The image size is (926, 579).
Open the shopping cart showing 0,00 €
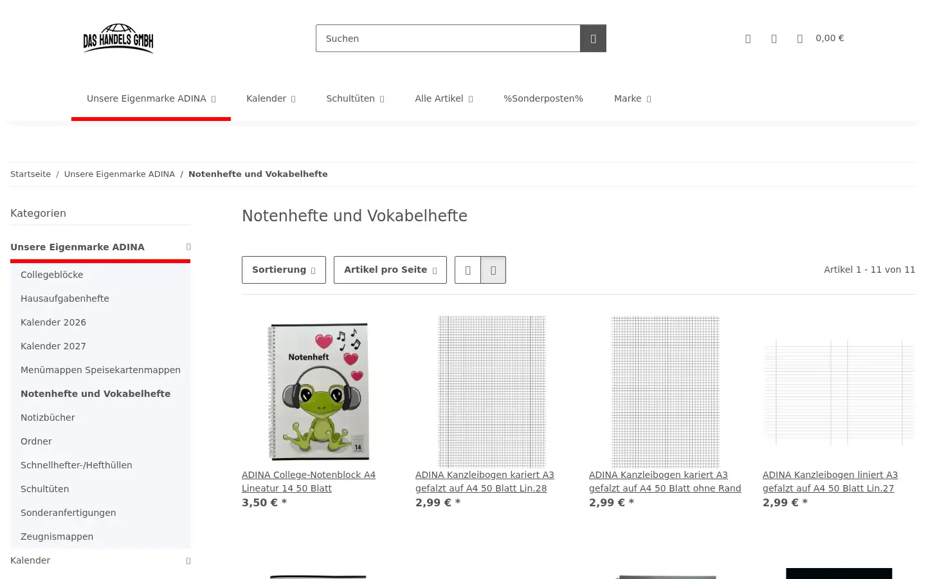(x=820, y=39)
